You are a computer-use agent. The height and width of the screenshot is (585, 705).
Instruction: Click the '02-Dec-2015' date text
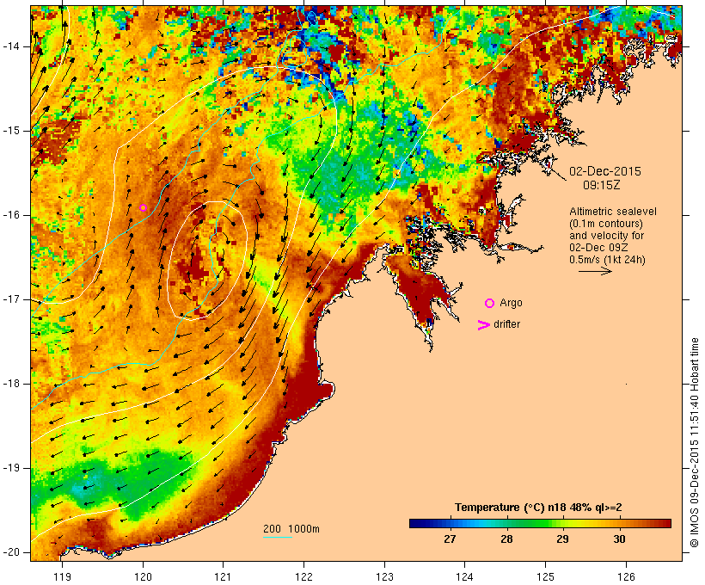[604, 171]
